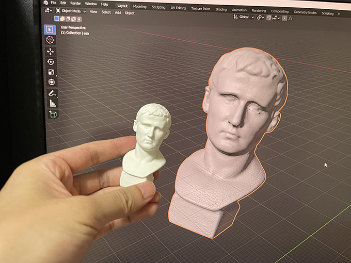Viewport: 351px width, 263px height.
Task: Switch to the Geometry Nodes workspace tab
Action: click(305, 12)
